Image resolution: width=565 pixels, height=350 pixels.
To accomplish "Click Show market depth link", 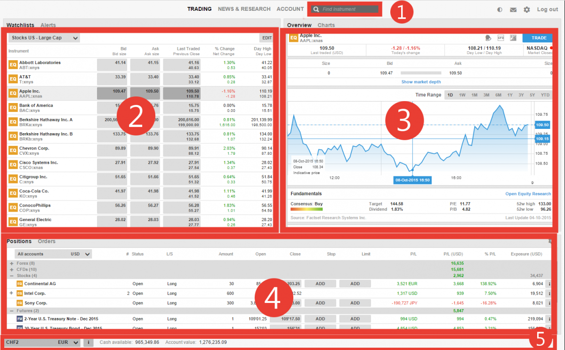I will tap(421, 82).
